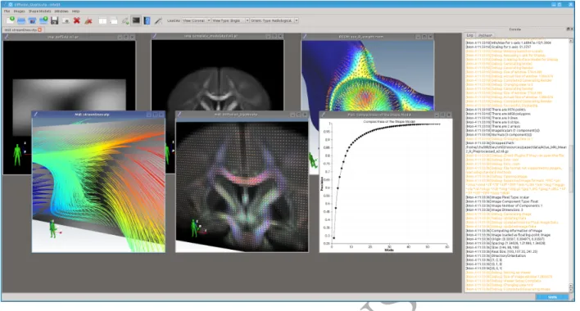The image size is (580, 311).
Task: Open the Shape Models menu
Action: coord(39,11)
